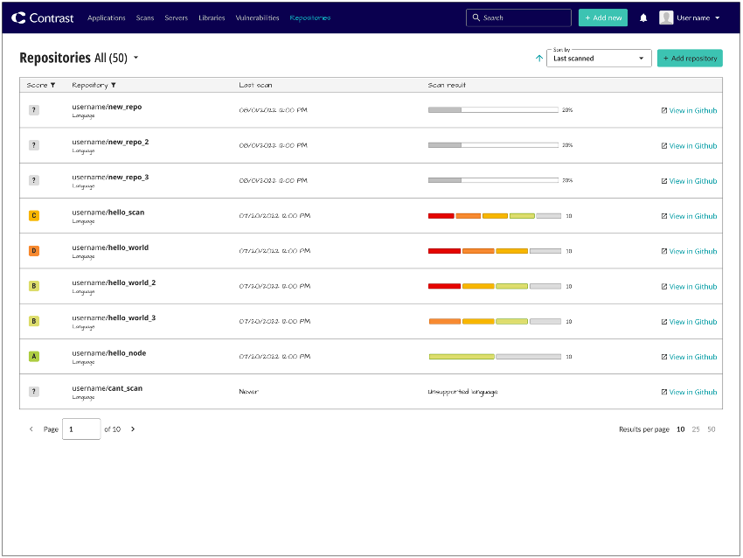
Task: Click the A score badge for hello_node
Action: point(33,356)
